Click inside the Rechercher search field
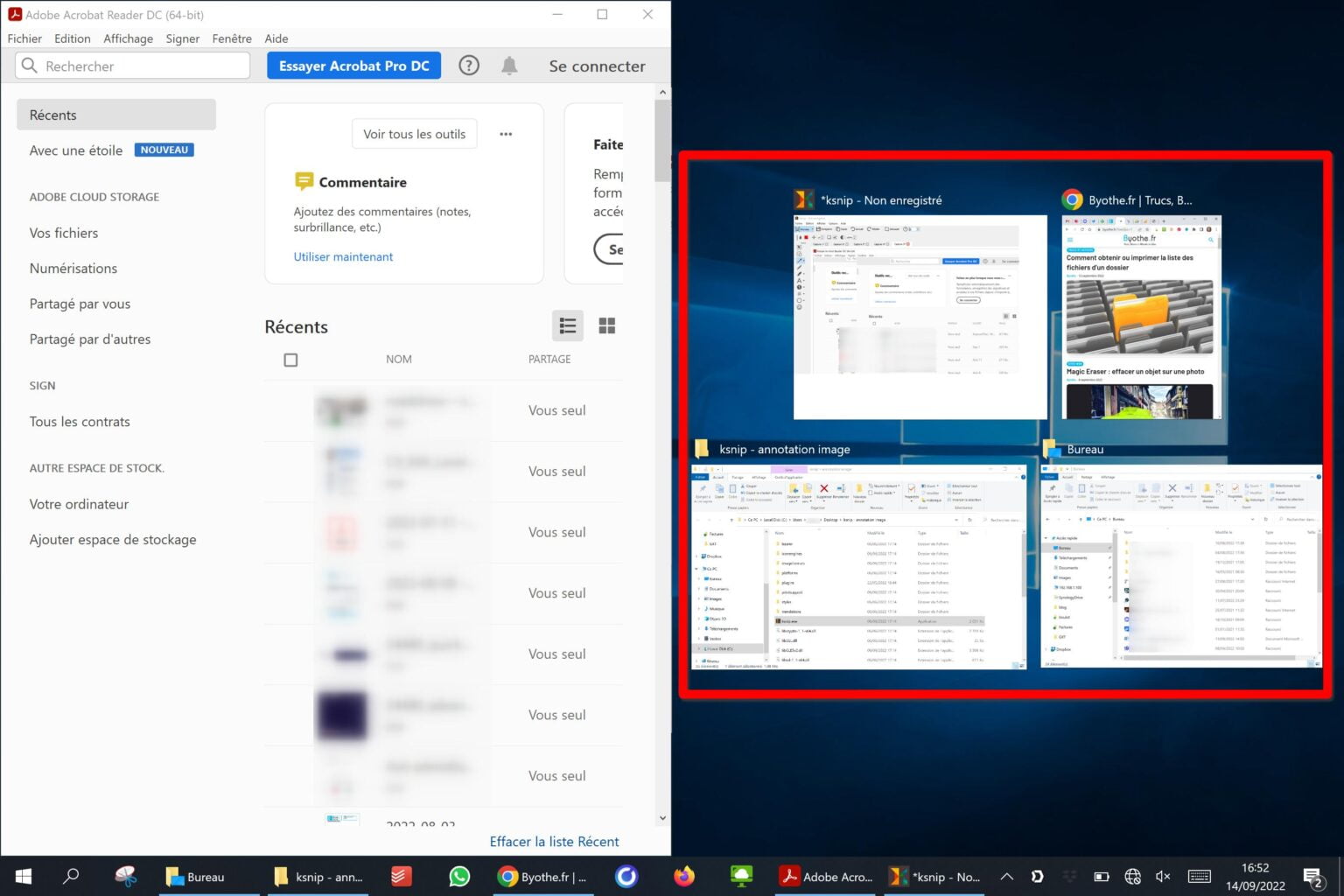Screen dimensions: 1344x896 pos(131,65)
